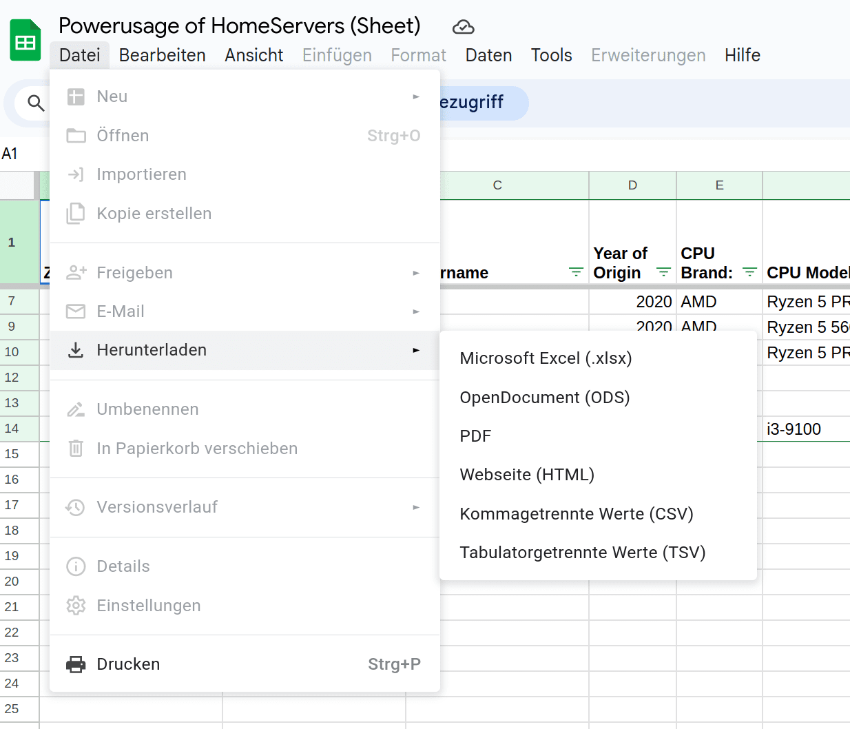Viewport: 850px width, 729px height.
Task: Click the info icon beside Details
Action: [x=76, y=566]
